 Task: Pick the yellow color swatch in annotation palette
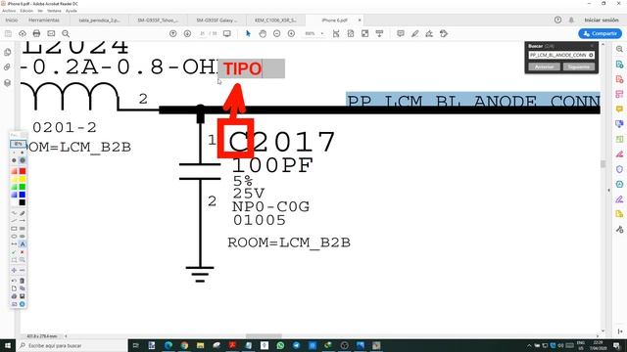point(23,179)
